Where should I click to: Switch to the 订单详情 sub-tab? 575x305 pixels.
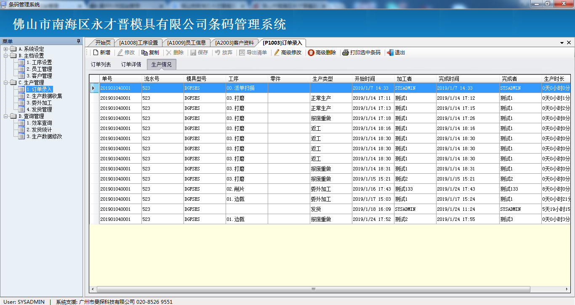[131, 64]
